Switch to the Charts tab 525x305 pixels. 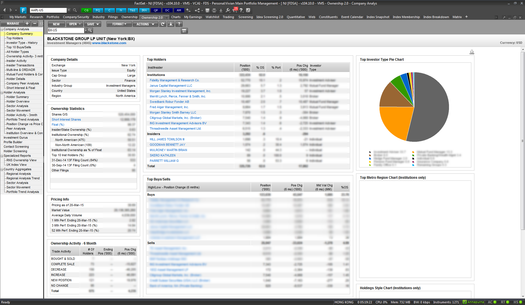coord(176,17)
